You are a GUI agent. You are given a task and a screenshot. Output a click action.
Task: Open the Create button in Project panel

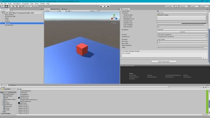click(3, 87)
